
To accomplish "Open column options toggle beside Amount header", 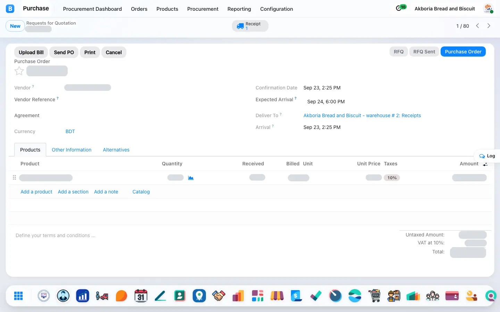I will (485, 164).
